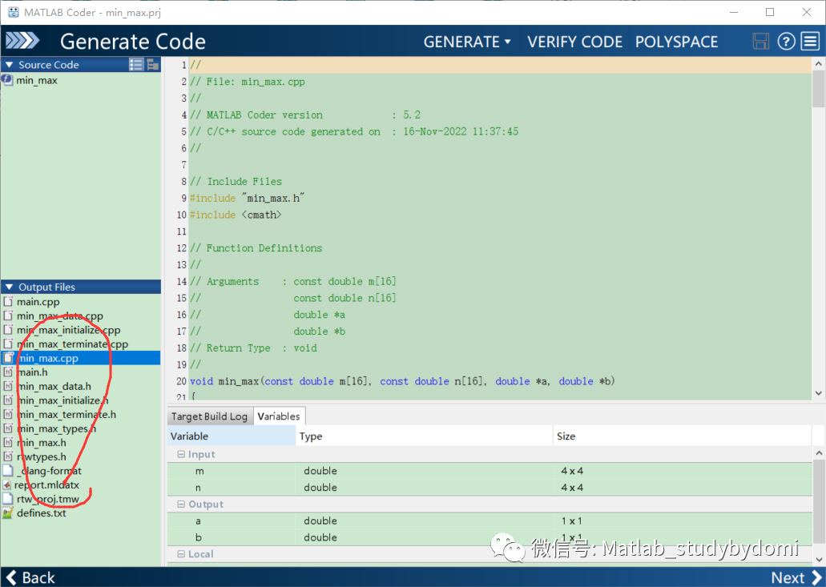
Task: Open help via the question mark icon
Action: tap(787, 41)
